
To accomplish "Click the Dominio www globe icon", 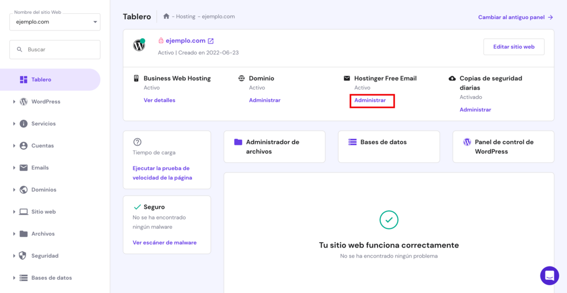I will (241, 79).
